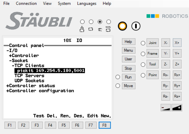Select the Tool jog mode radio

tap(143, 64)
